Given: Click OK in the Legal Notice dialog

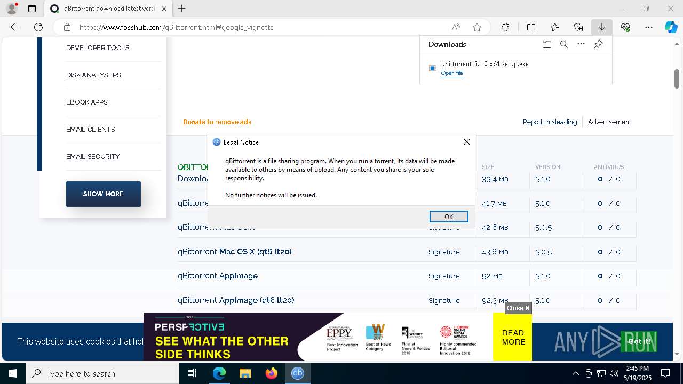Looking at the screenshot, I should (x=449, y=217).
